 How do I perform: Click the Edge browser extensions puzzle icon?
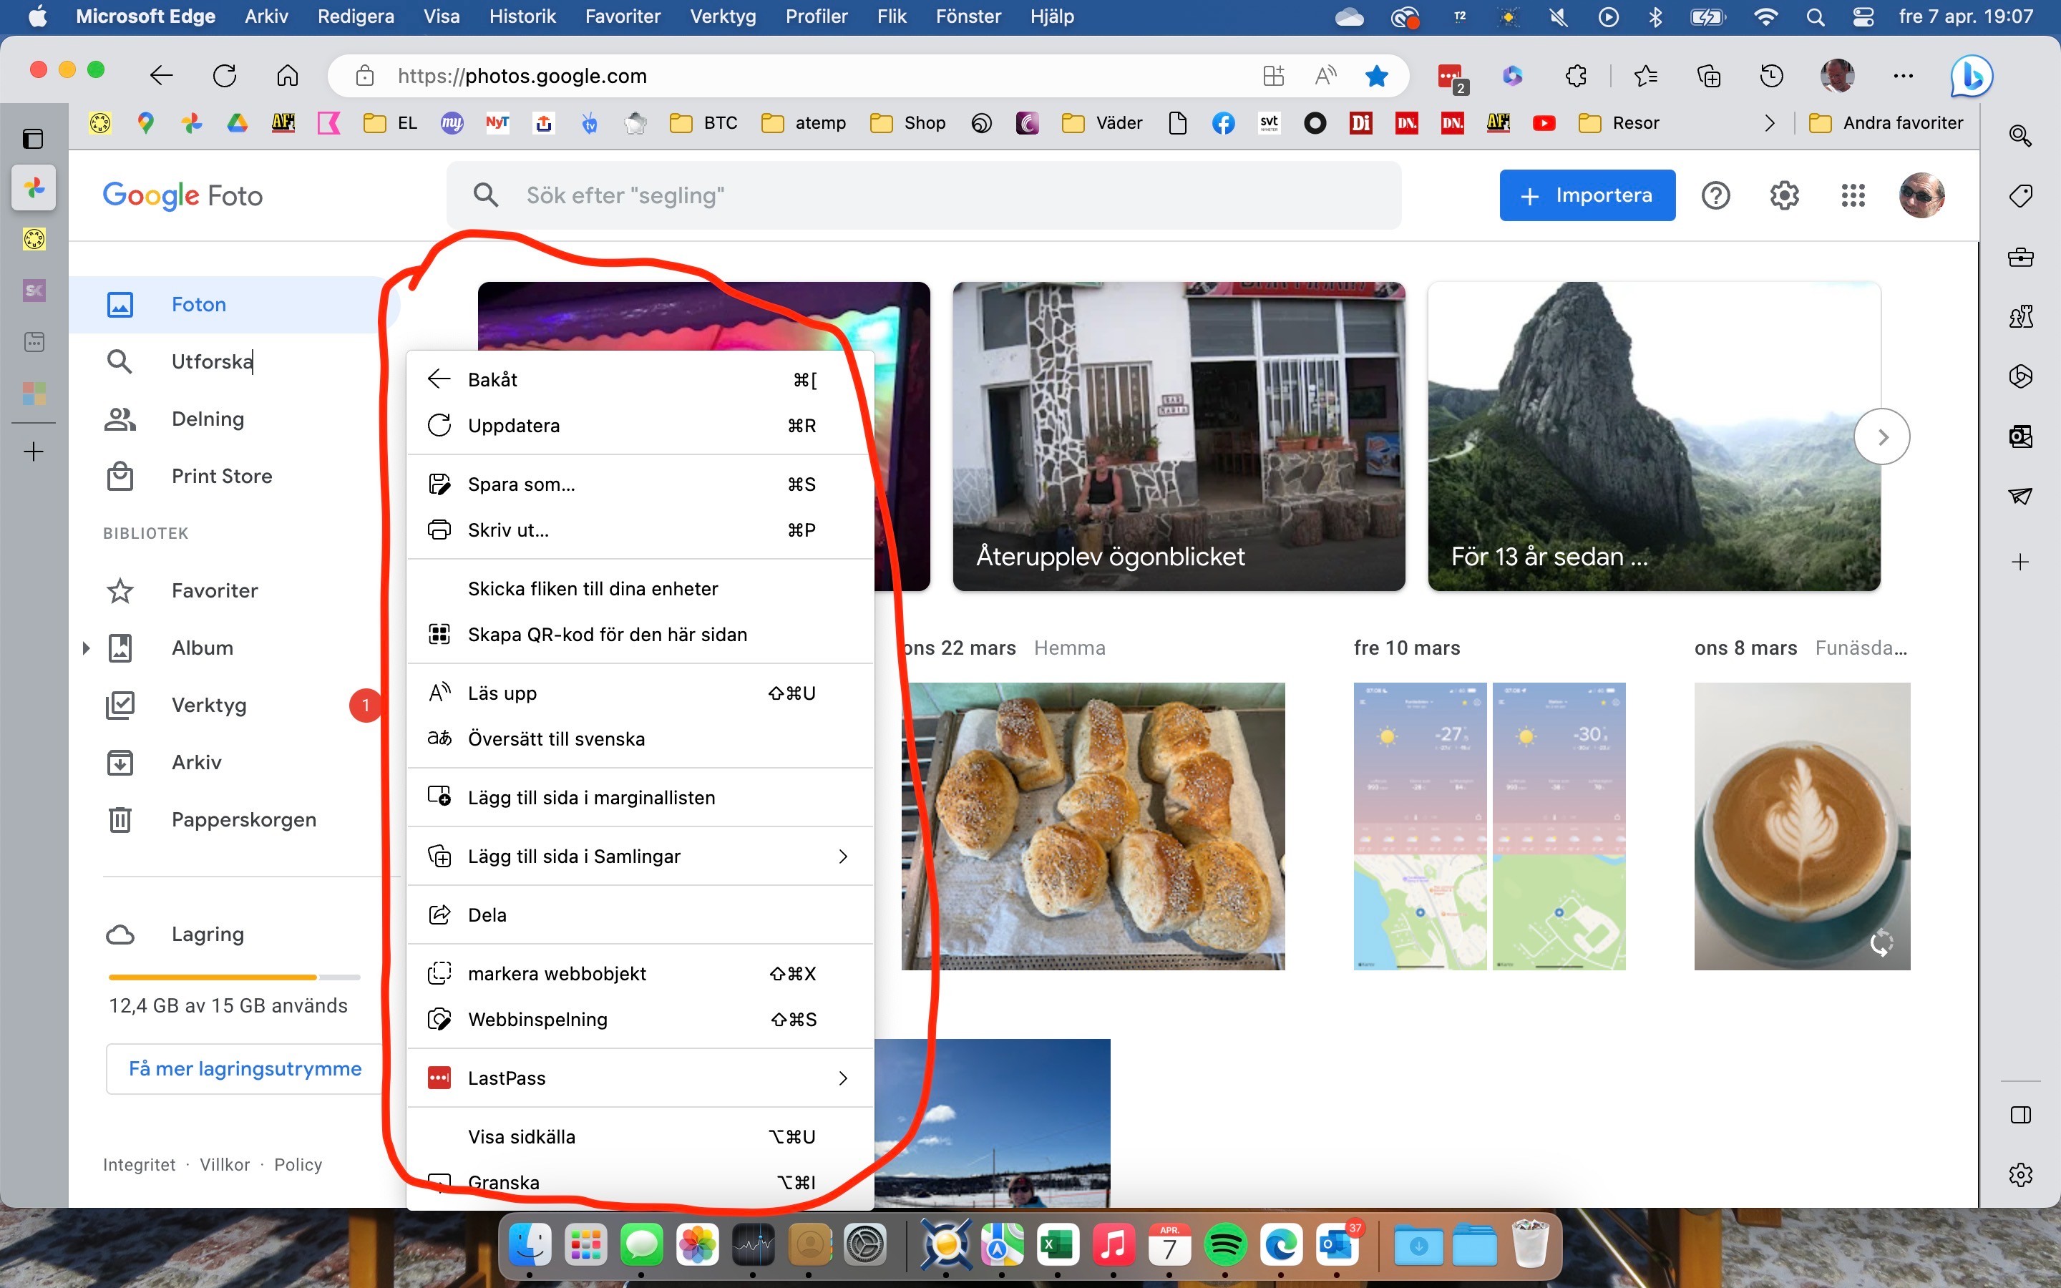(x=1576, y=76)
